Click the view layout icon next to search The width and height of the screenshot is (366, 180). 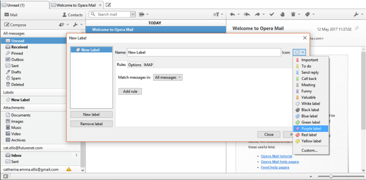pyautogui.click(x=141, y=14)
